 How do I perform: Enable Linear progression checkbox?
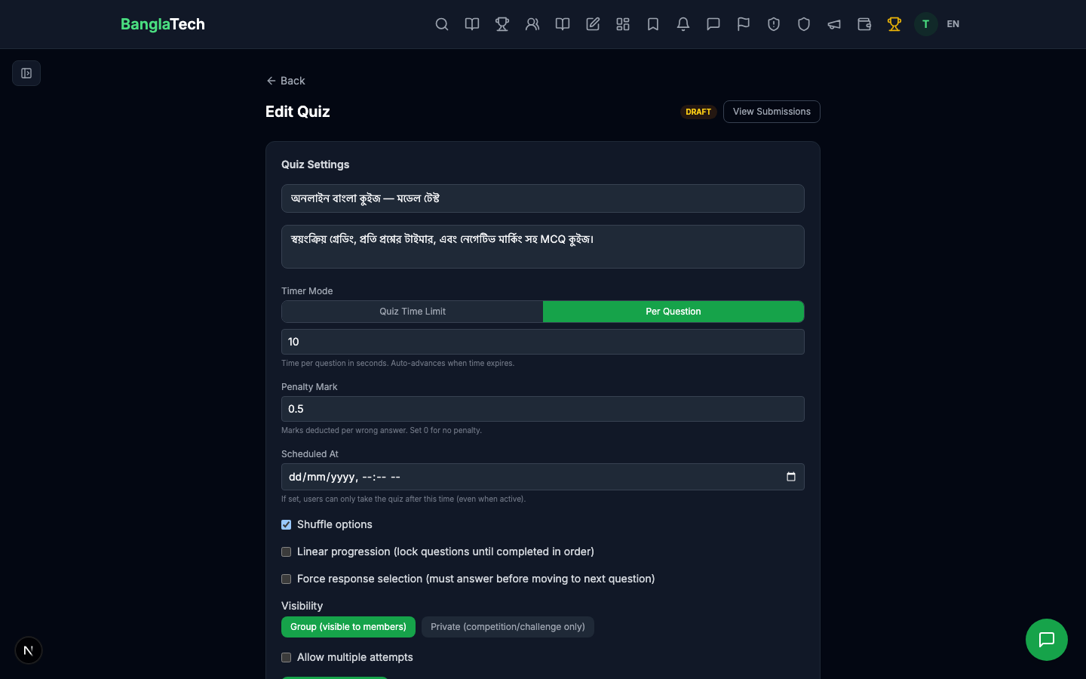[x=286, y=551]
